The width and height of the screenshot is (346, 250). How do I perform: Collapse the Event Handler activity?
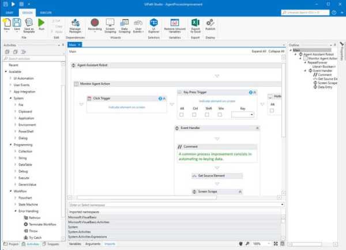[257, 128]
